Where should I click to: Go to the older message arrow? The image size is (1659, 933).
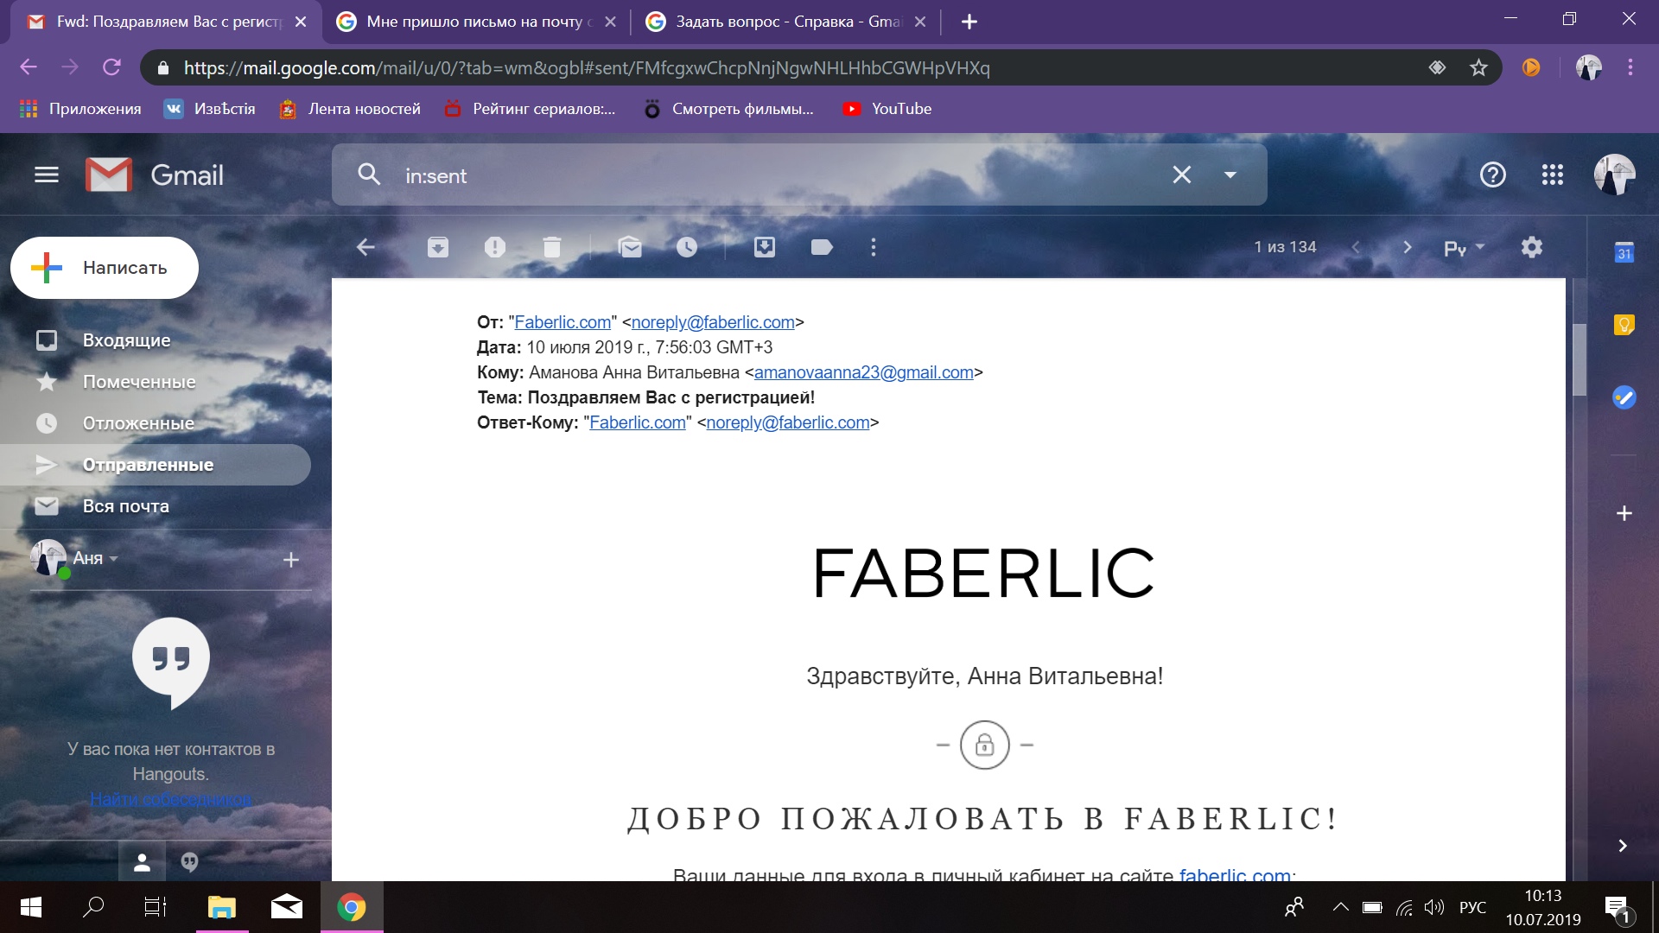[1407, 248]
